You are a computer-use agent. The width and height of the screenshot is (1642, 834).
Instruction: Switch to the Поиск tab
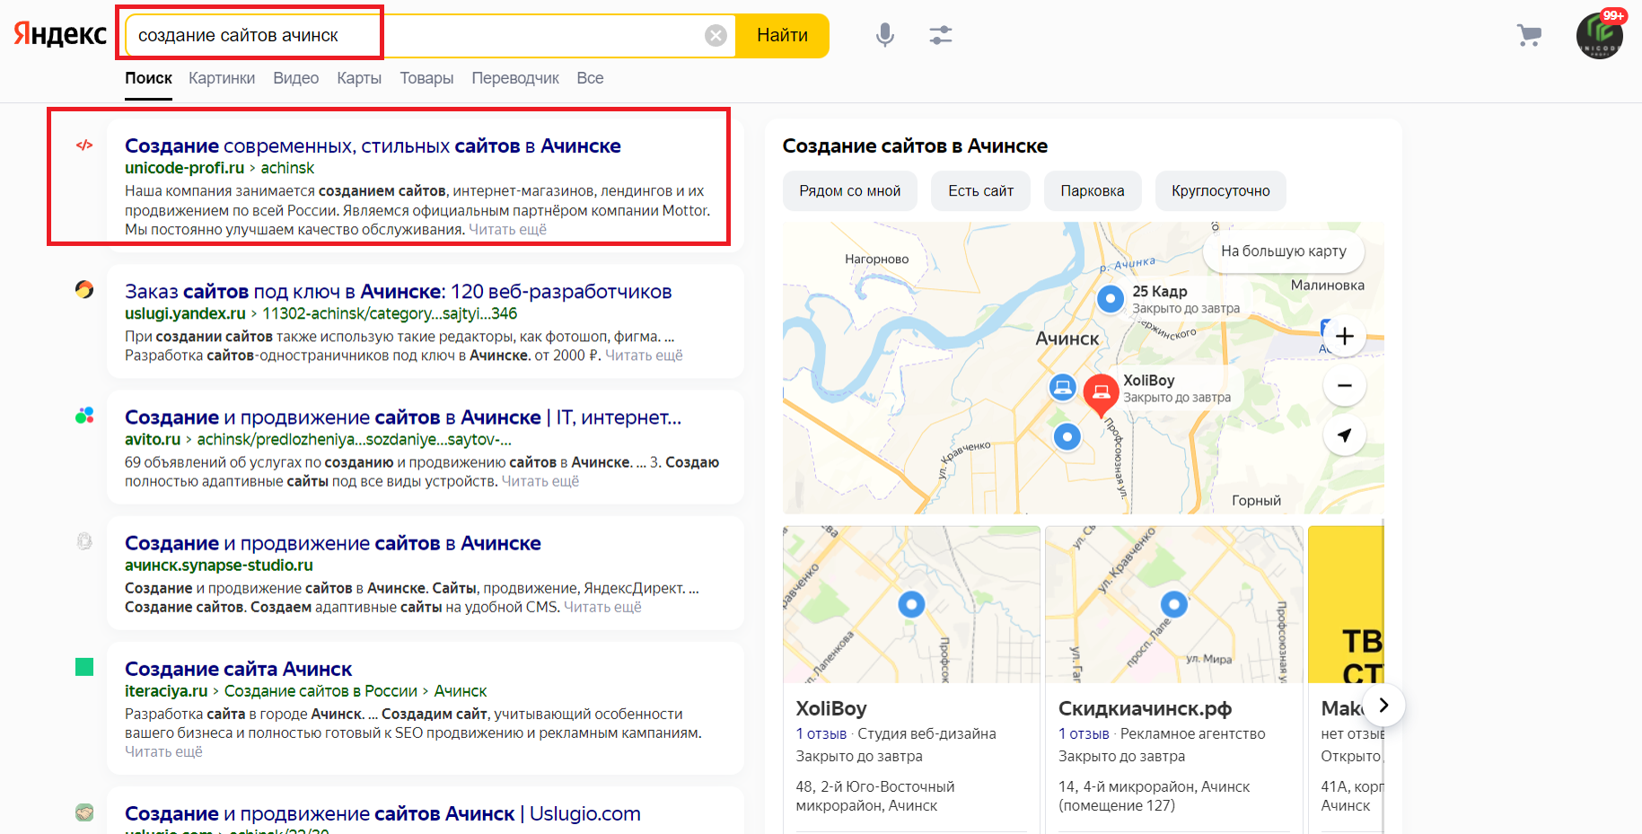click(x=148, y=78)
